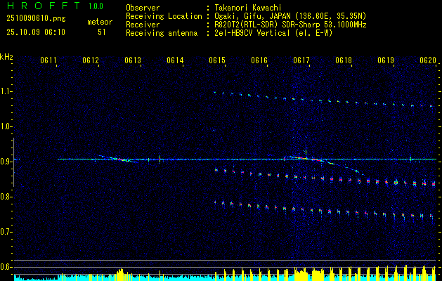Click the date stamp 25.10.09 06:10
The image size is (442, 281).
[36, 32]
